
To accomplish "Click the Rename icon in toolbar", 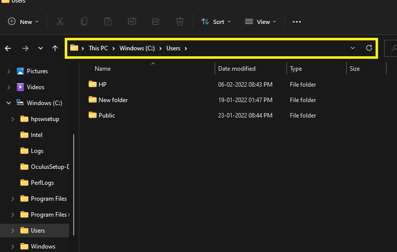I will 132,21.
